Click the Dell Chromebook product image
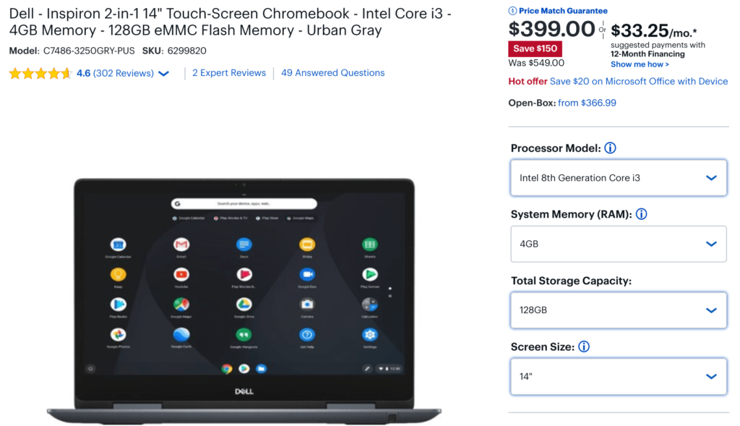 pos(244,302)
